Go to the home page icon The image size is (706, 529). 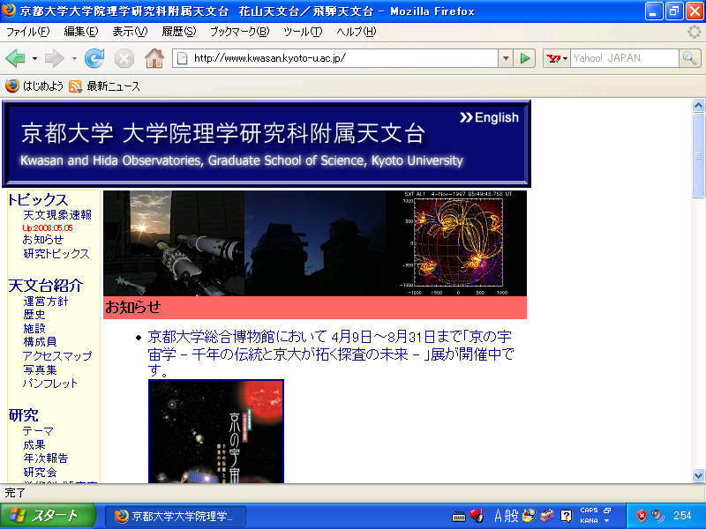[154, 58]
